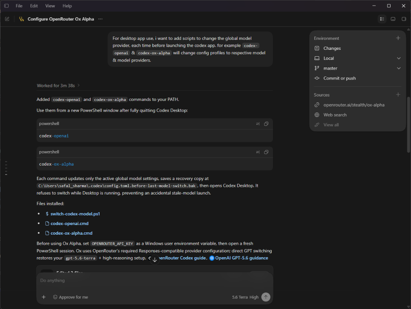Image resolution: width=411 pixels, height=309 pixels.
Task: Open the codex-openai.cmd file link
Action: coord(69,223)
